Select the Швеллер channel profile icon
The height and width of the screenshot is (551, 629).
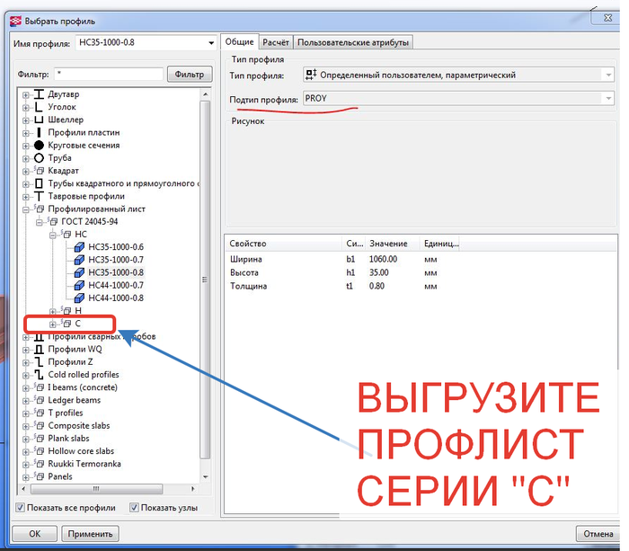click(x=39, y=120)
